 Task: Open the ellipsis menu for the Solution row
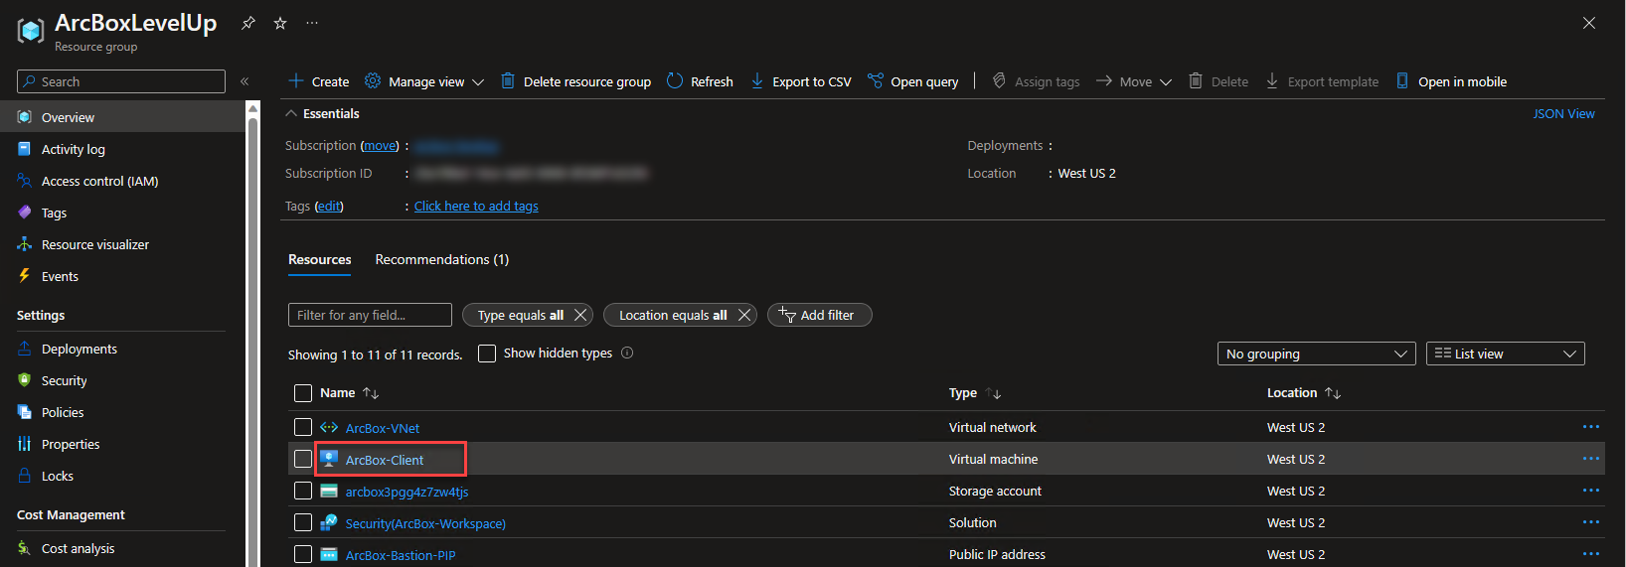point(1591,522)
